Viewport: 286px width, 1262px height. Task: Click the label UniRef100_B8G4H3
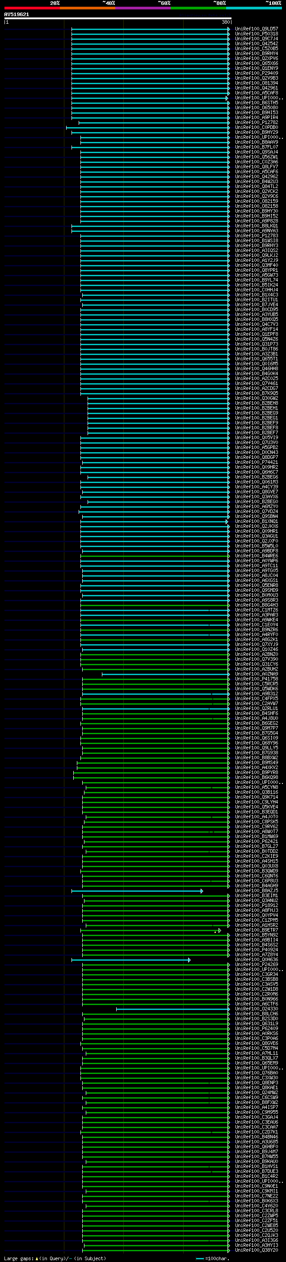tap(257, 605)
